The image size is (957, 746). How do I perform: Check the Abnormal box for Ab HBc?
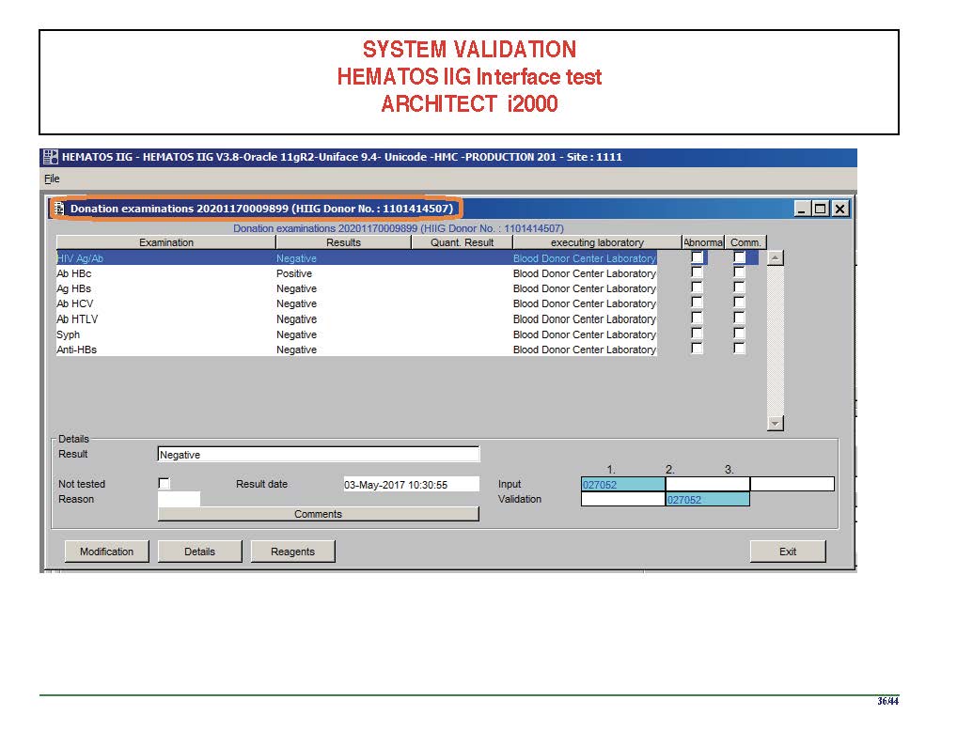[697, 273]
